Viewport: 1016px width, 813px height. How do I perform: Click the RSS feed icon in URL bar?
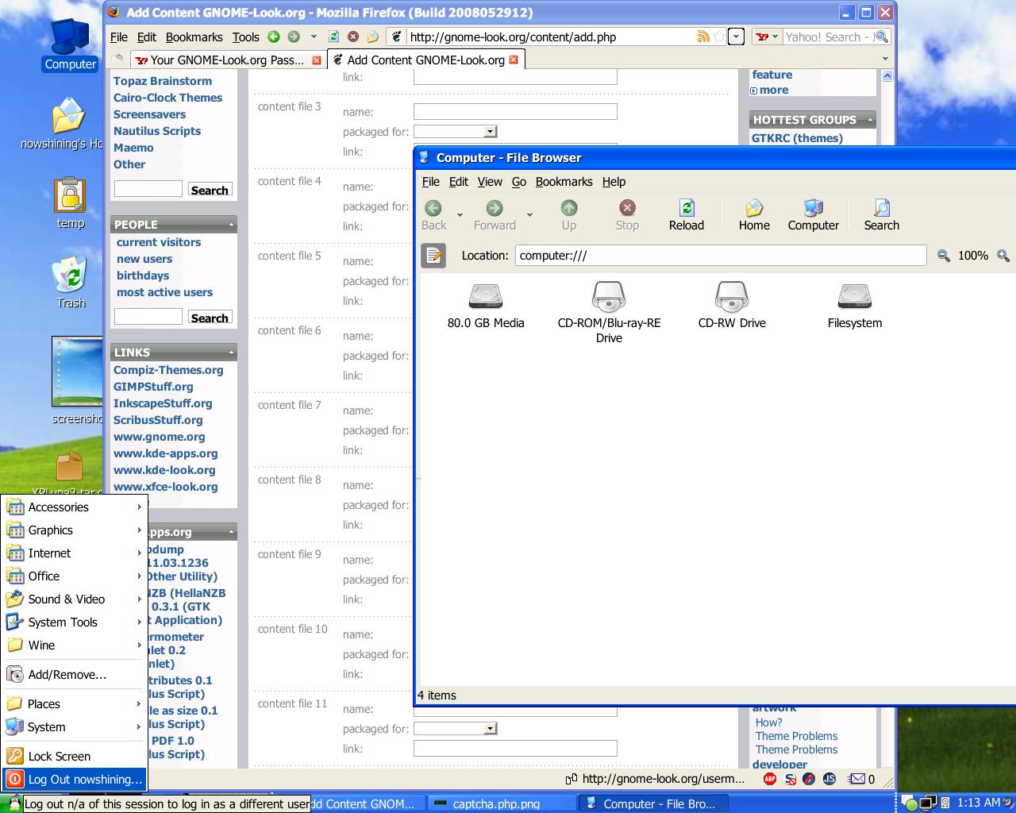coord(703,37)
